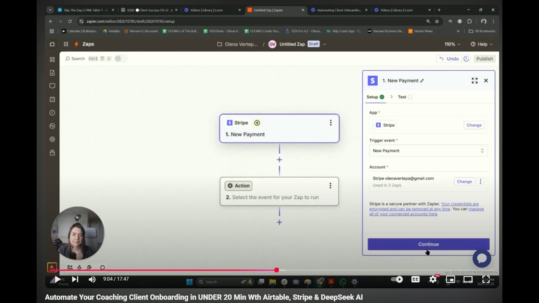539x303 pixels.
Task: Open the dashboard icon in Zapier sidebar
Action: tap(52, 59)
